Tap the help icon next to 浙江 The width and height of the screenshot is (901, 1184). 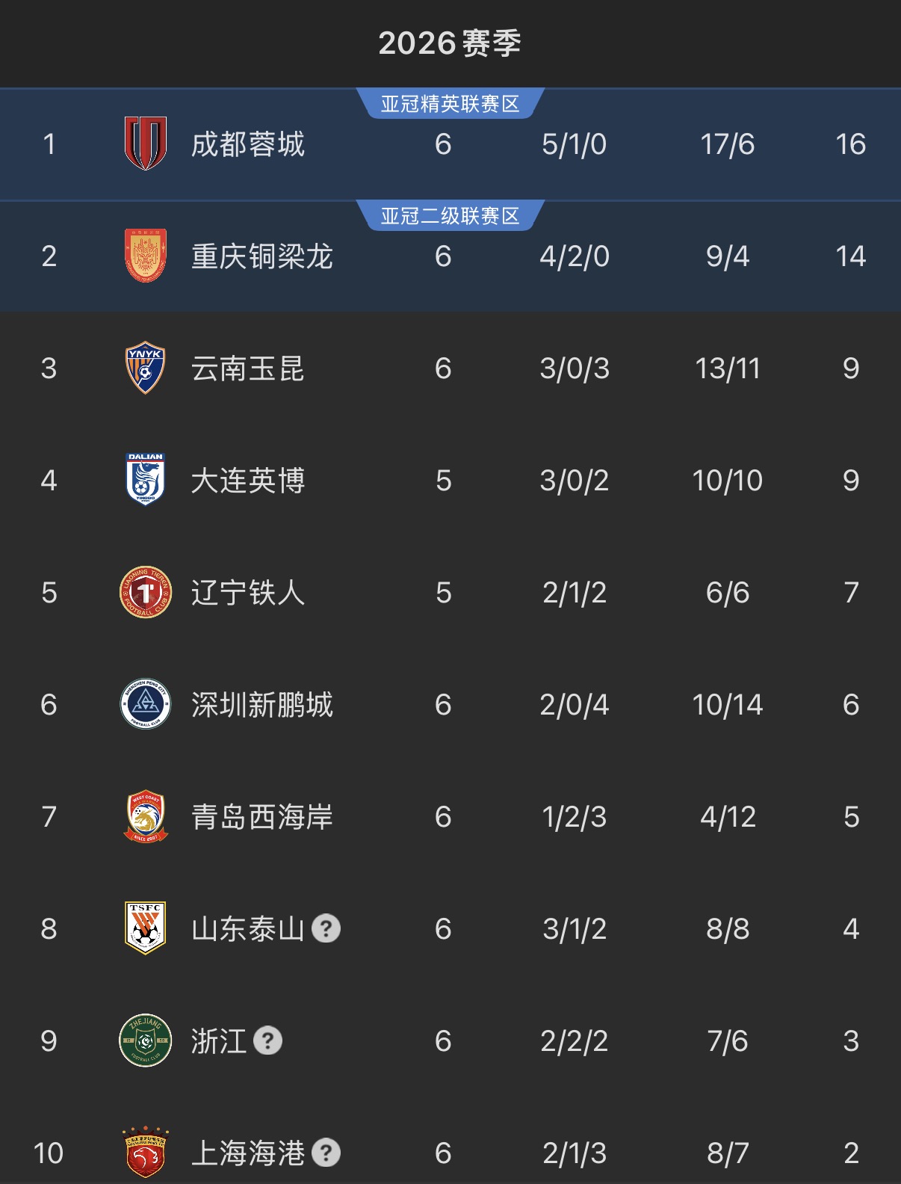[x=268, y=1040]
